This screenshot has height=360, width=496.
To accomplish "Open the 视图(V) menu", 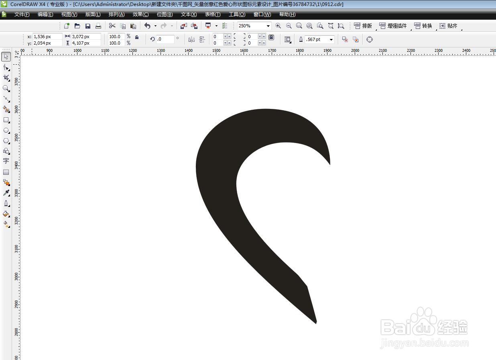I will click(69, 14).
